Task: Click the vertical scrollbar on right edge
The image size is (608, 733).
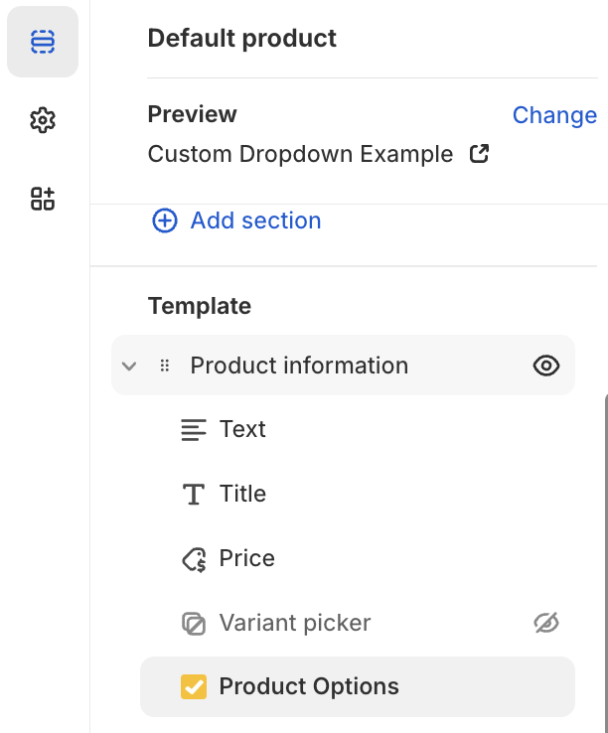Action: (606, 563)
